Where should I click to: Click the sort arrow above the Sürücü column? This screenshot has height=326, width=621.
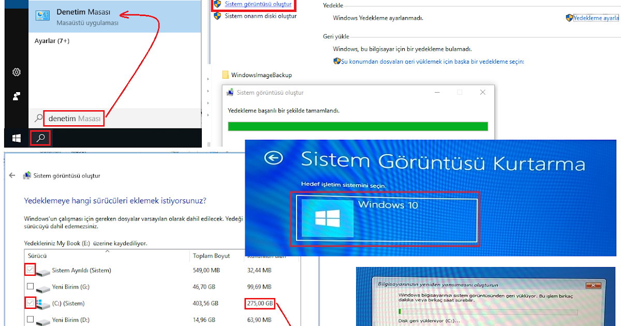(108, 251)
